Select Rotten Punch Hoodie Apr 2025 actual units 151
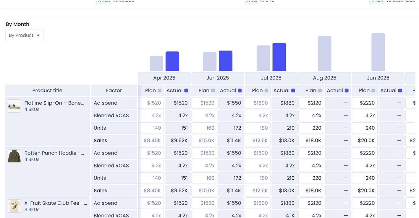This screenshot has height=218, width=419. point(178,178)
